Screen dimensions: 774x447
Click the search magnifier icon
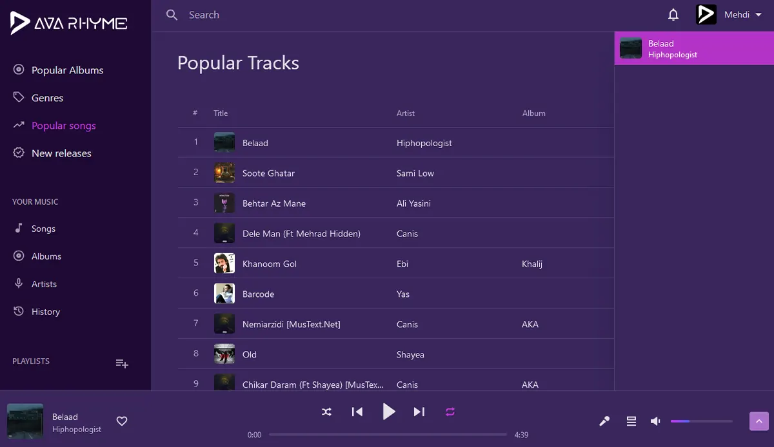pyautogui.click(x=172, y=15)
